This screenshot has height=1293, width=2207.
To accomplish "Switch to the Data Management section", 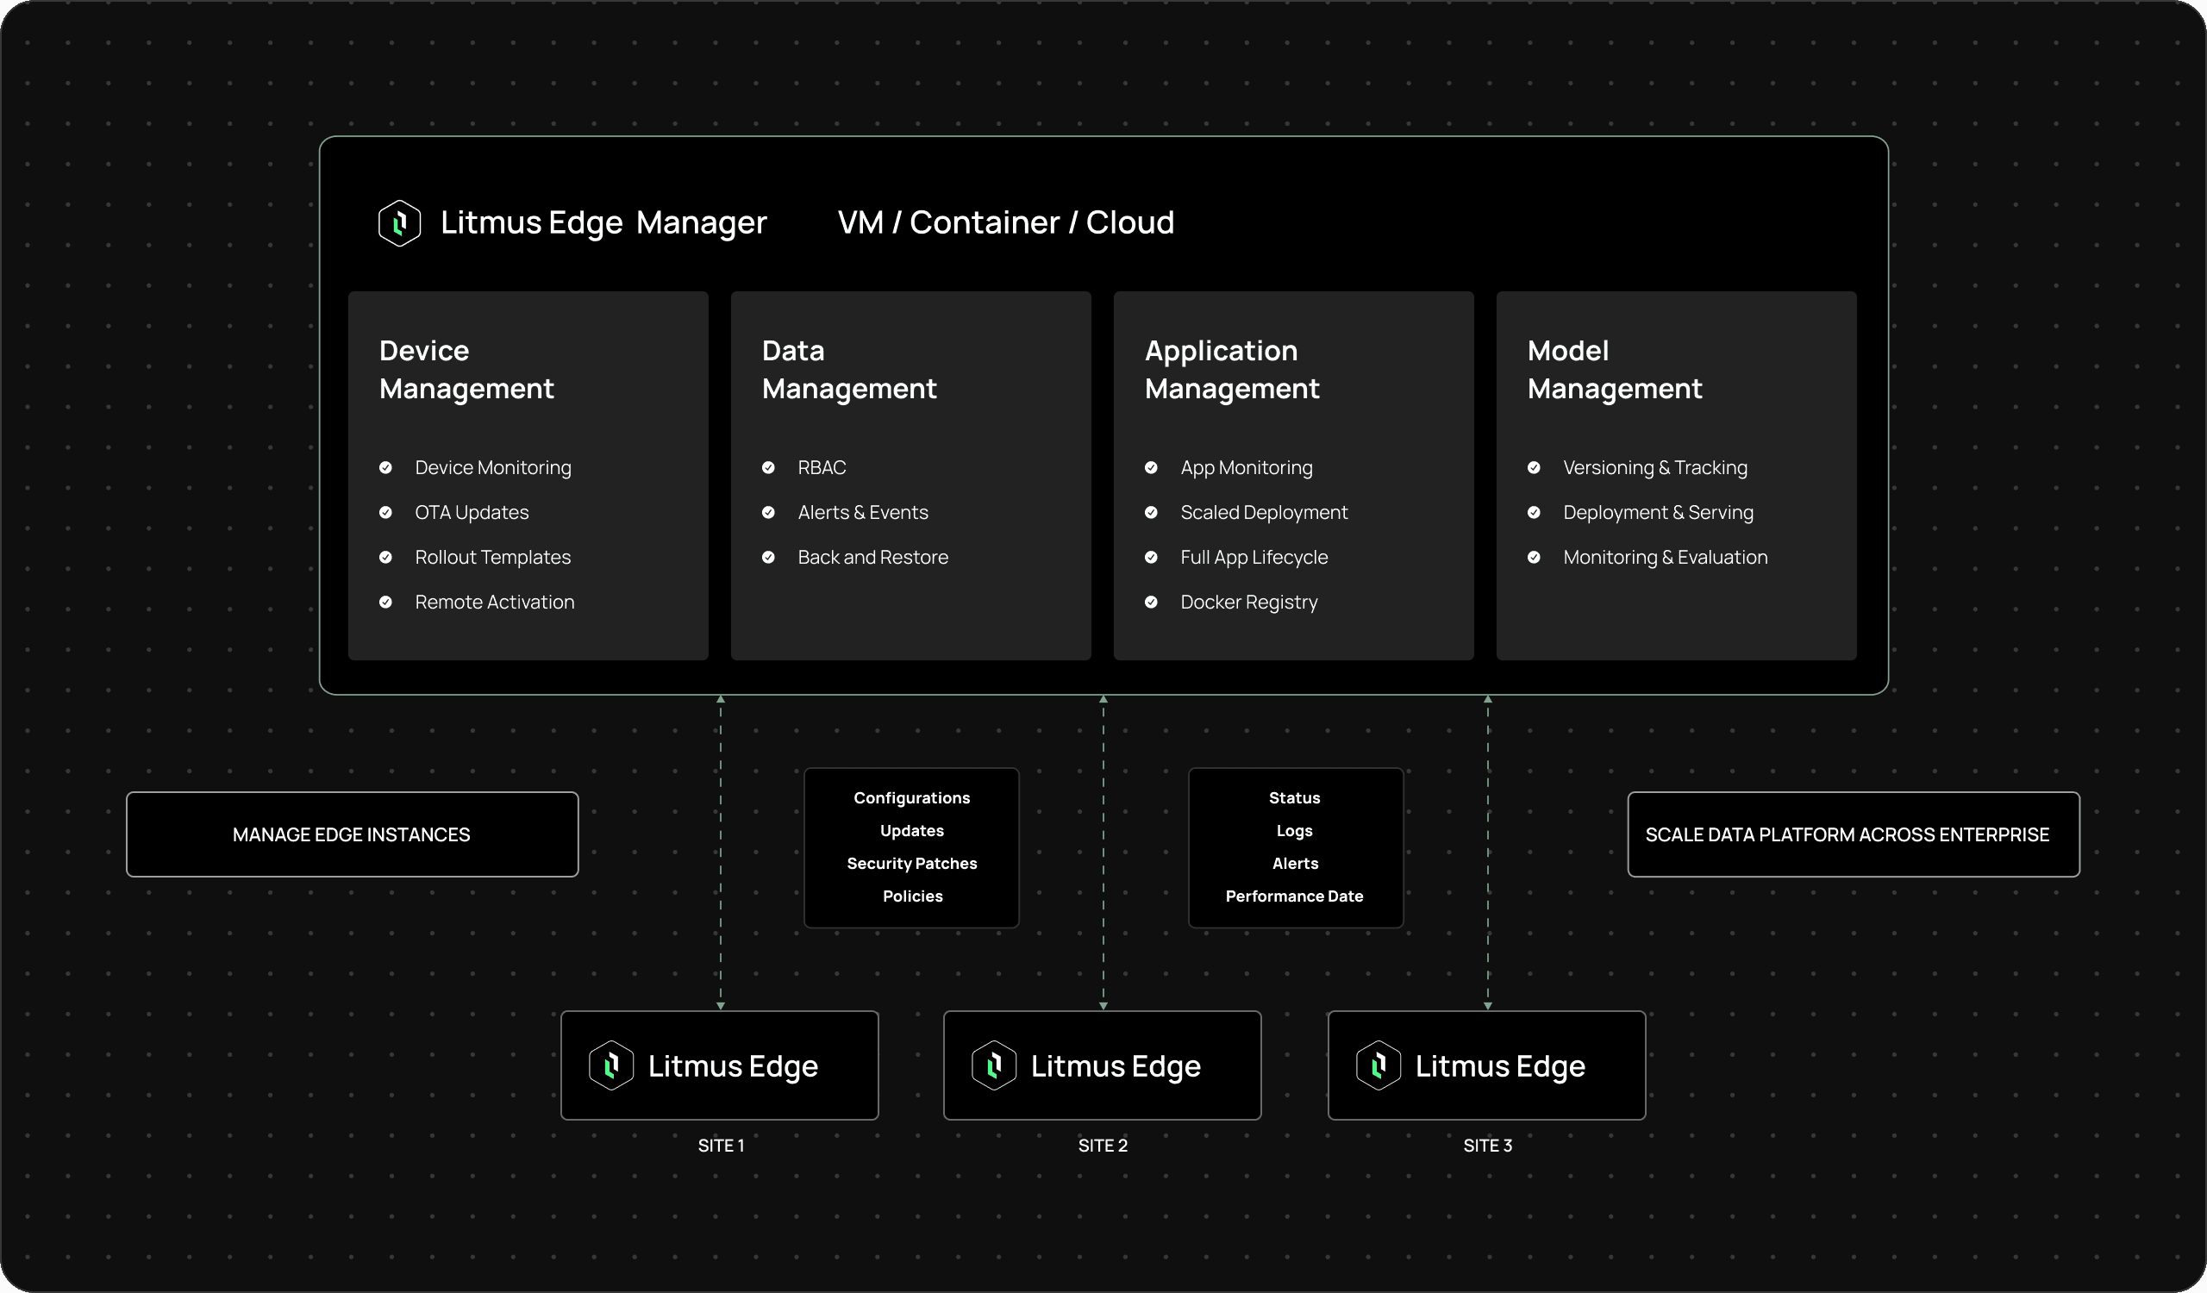I will click(x=848, y=370).
